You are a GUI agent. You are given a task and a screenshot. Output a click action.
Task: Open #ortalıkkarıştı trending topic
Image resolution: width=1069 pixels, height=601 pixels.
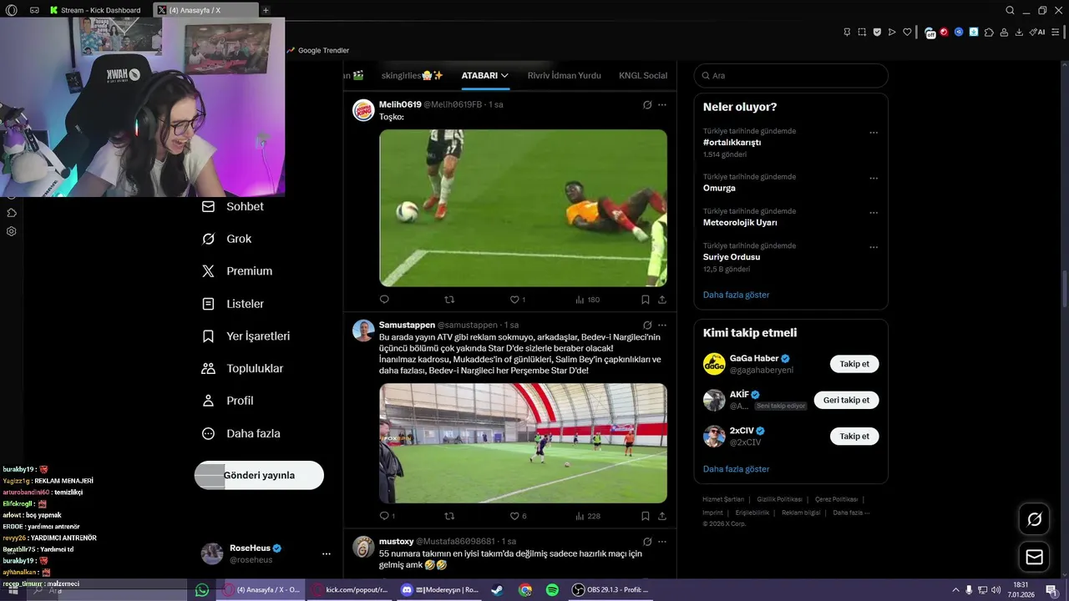732,143
